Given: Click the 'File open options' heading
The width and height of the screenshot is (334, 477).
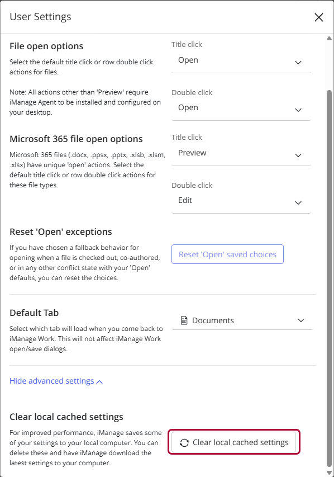Looking at the screenshot, I should tap(46, 46).
